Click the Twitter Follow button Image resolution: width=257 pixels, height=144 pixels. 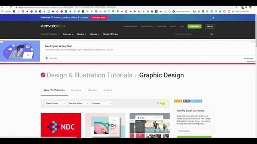coord(197,101)
